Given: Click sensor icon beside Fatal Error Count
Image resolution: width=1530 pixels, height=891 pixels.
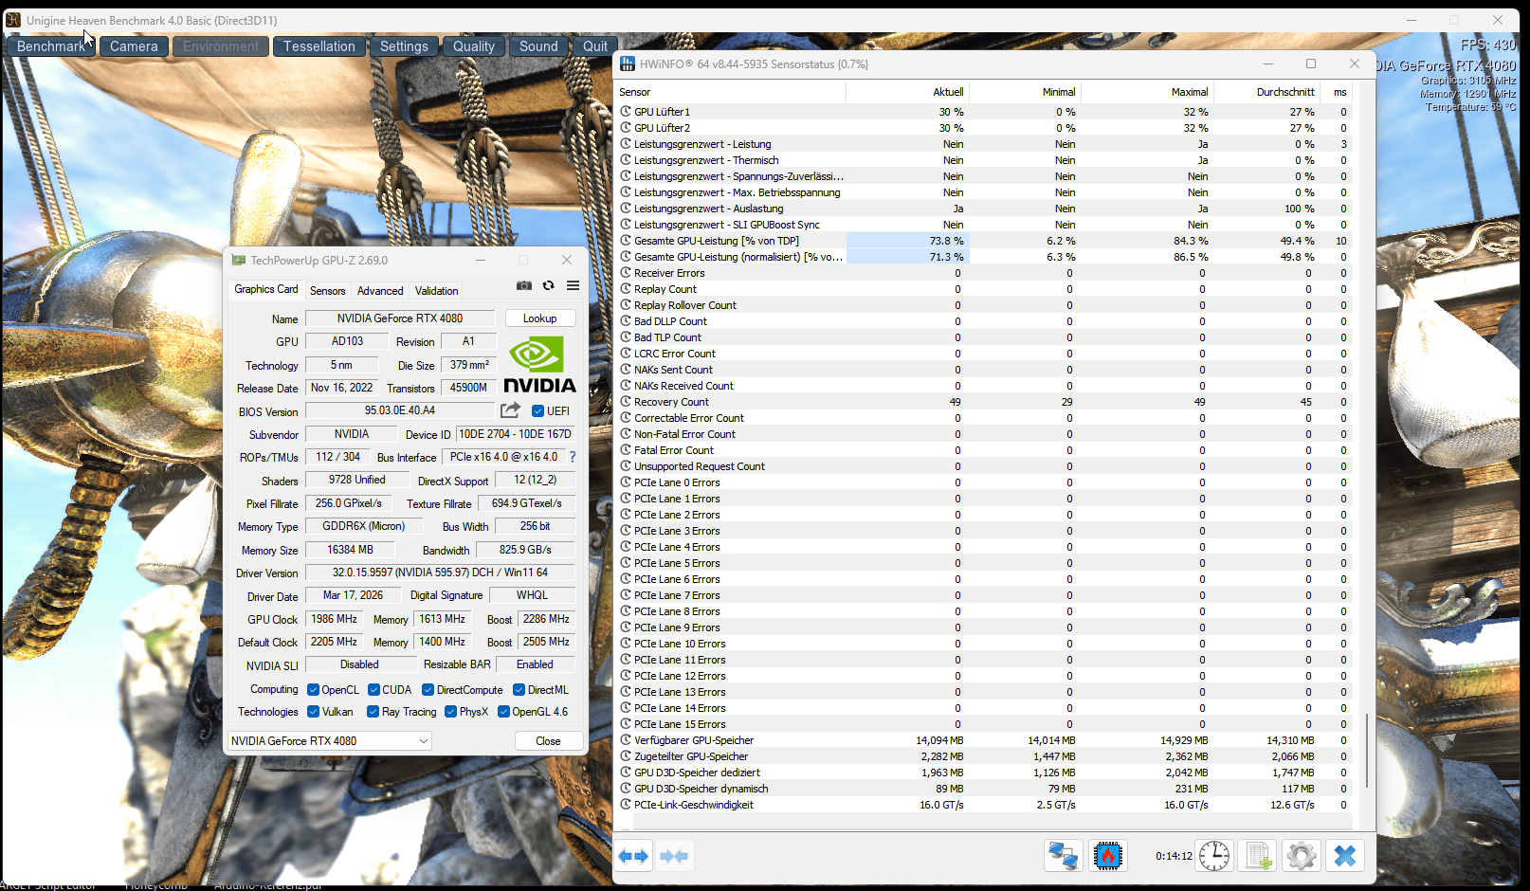Looking at the screenshot, I should coord(626,450).
